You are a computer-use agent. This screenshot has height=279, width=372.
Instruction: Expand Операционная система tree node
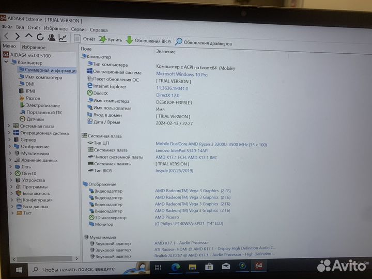point(9,132)
